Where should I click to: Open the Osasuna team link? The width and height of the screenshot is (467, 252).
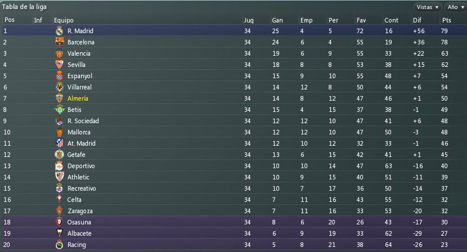[x=79, y=222]
